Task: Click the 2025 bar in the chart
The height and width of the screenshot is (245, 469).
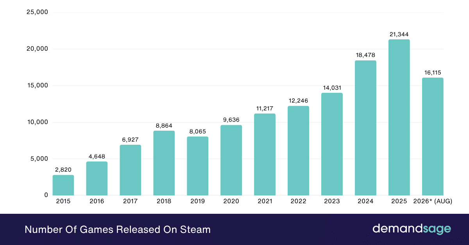Action: (x=399, y=117)
